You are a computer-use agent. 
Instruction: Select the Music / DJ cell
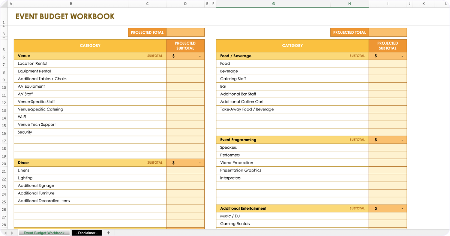pos(262,216)
